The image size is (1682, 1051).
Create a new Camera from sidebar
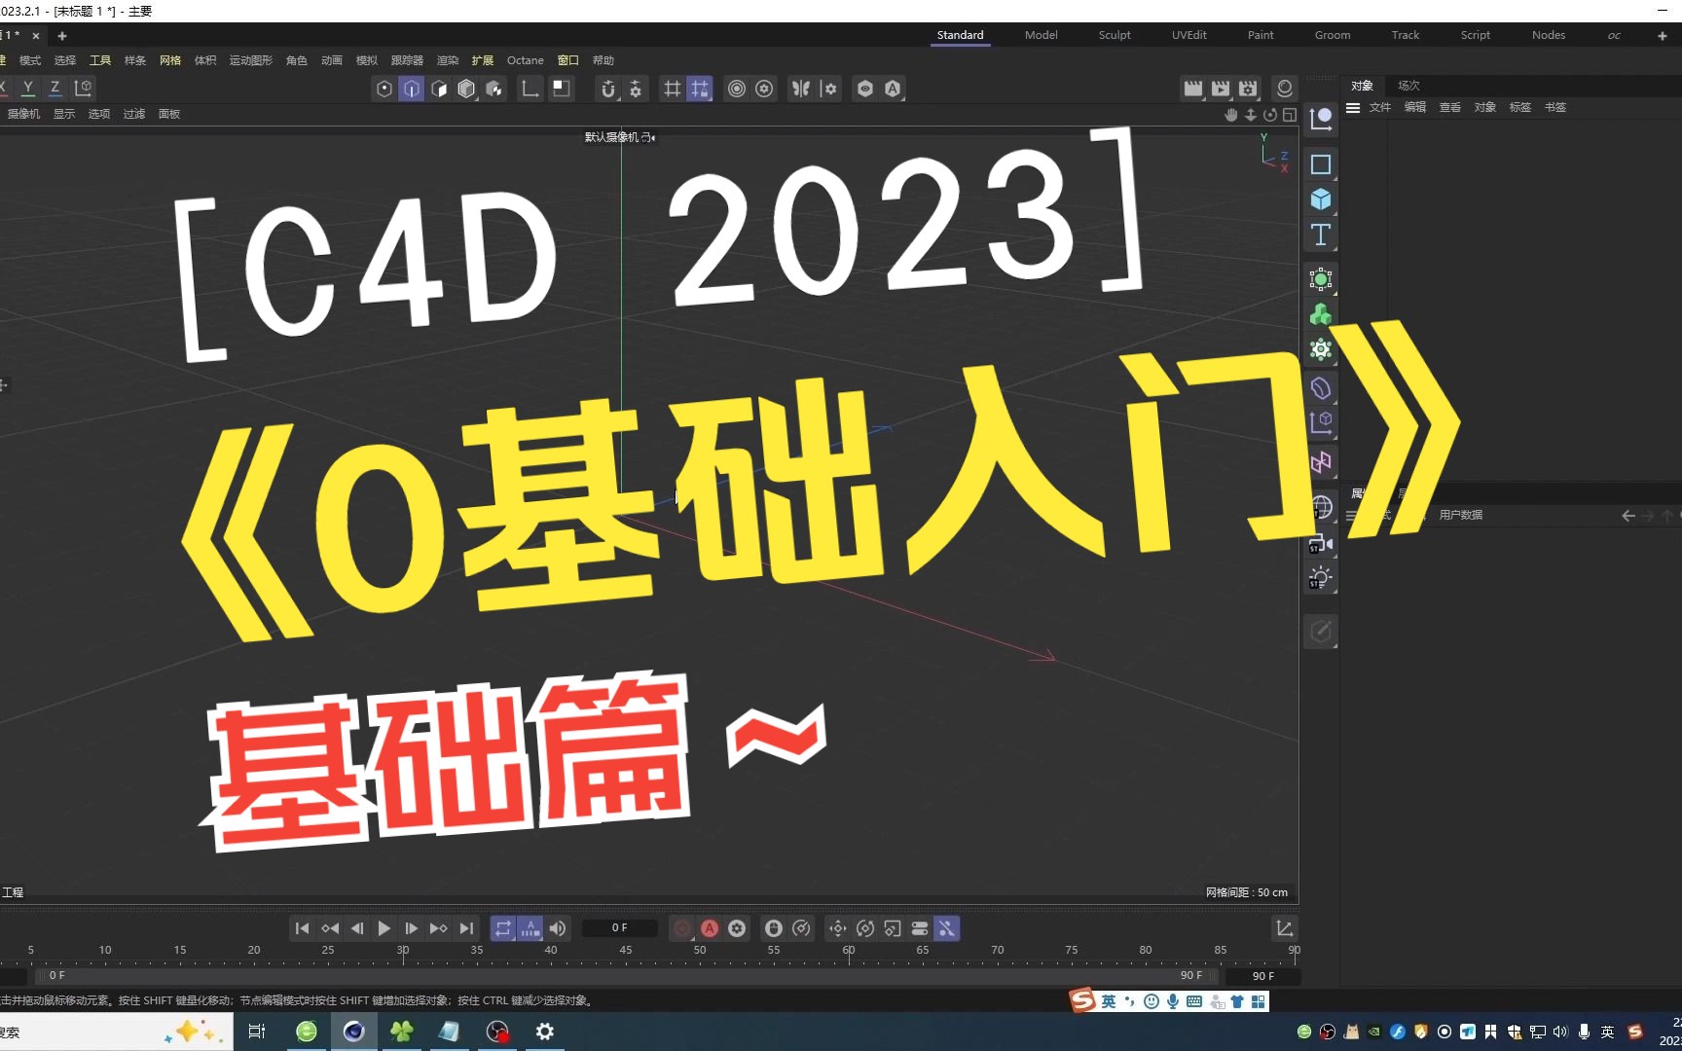tap(1321, 545)
